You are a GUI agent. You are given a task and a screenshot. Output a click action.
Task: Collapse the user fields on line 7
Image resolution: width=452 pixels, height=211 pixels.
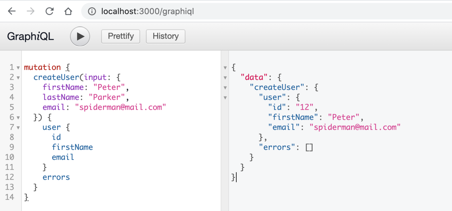[18, 128]
